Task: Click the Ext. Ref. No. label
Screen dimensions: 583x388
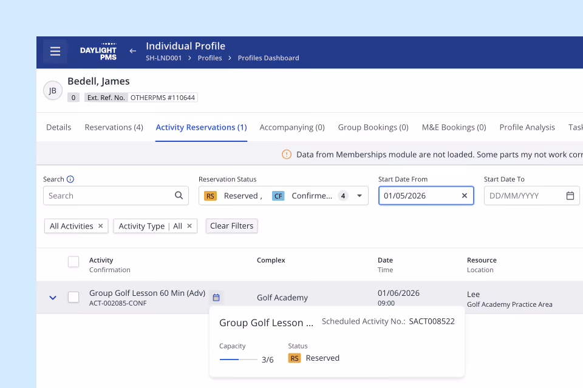Action: (106, 98)
